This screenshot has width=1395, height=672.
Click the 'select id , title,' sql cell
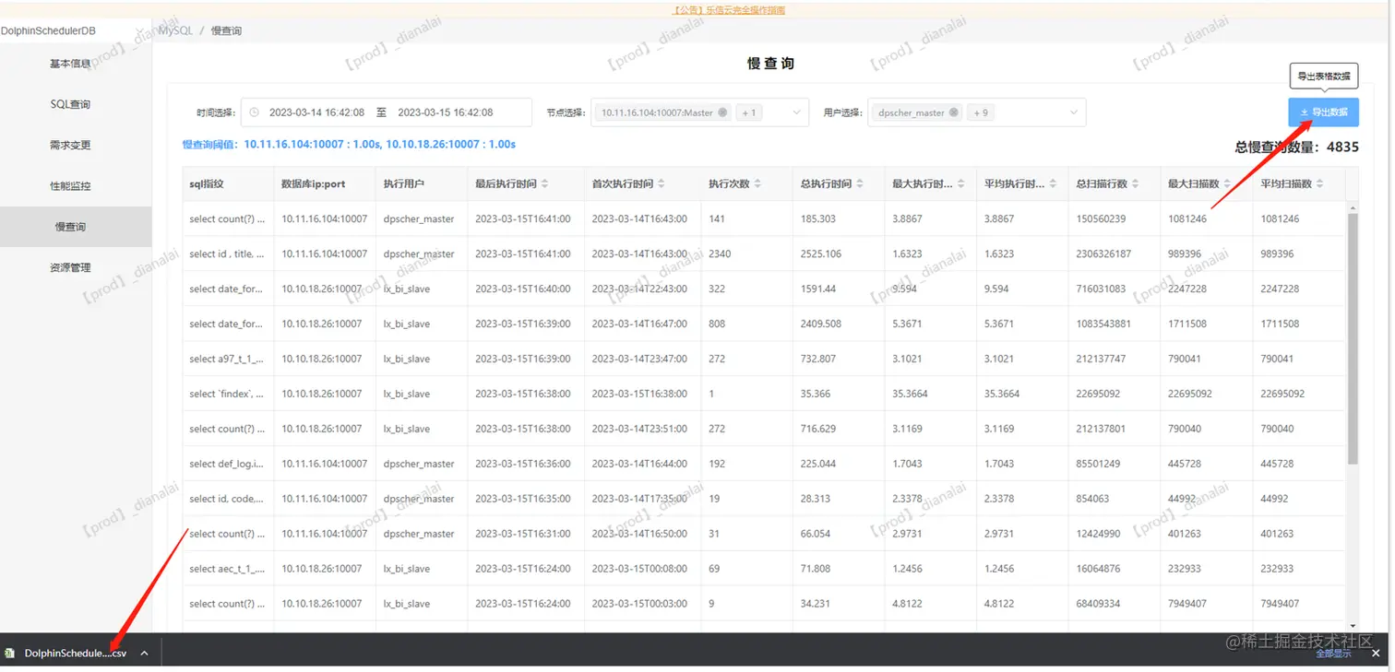pyautogui.click(x=227, y=253)
